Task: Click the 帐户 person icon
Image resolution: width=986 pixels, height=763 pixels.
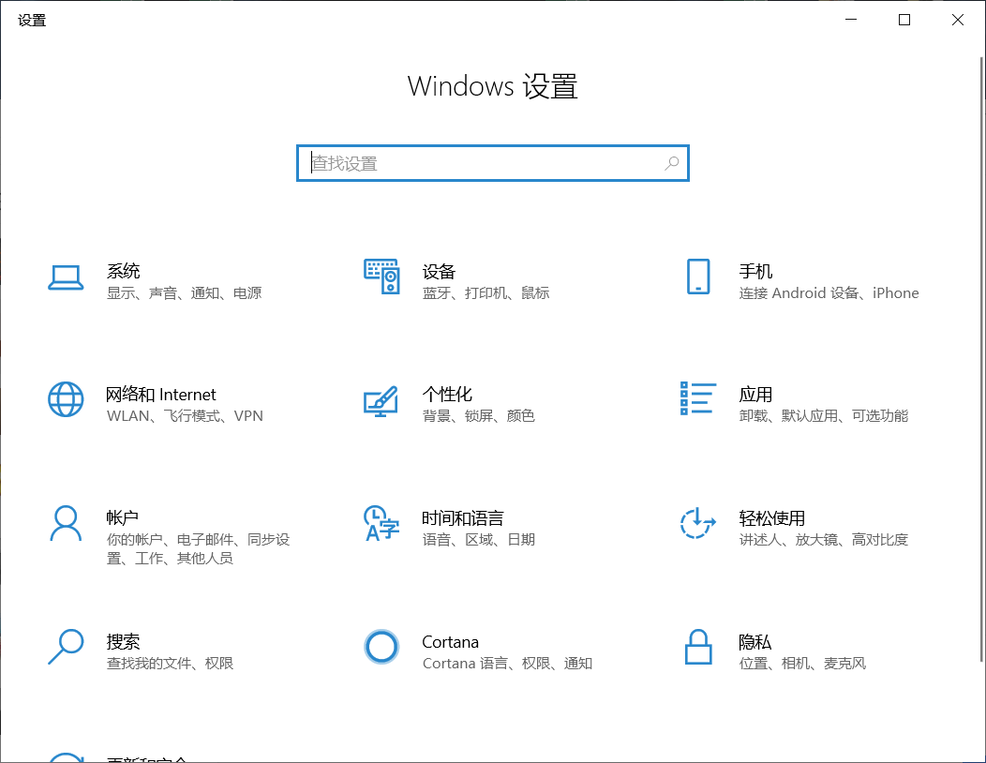Action: 66,524
